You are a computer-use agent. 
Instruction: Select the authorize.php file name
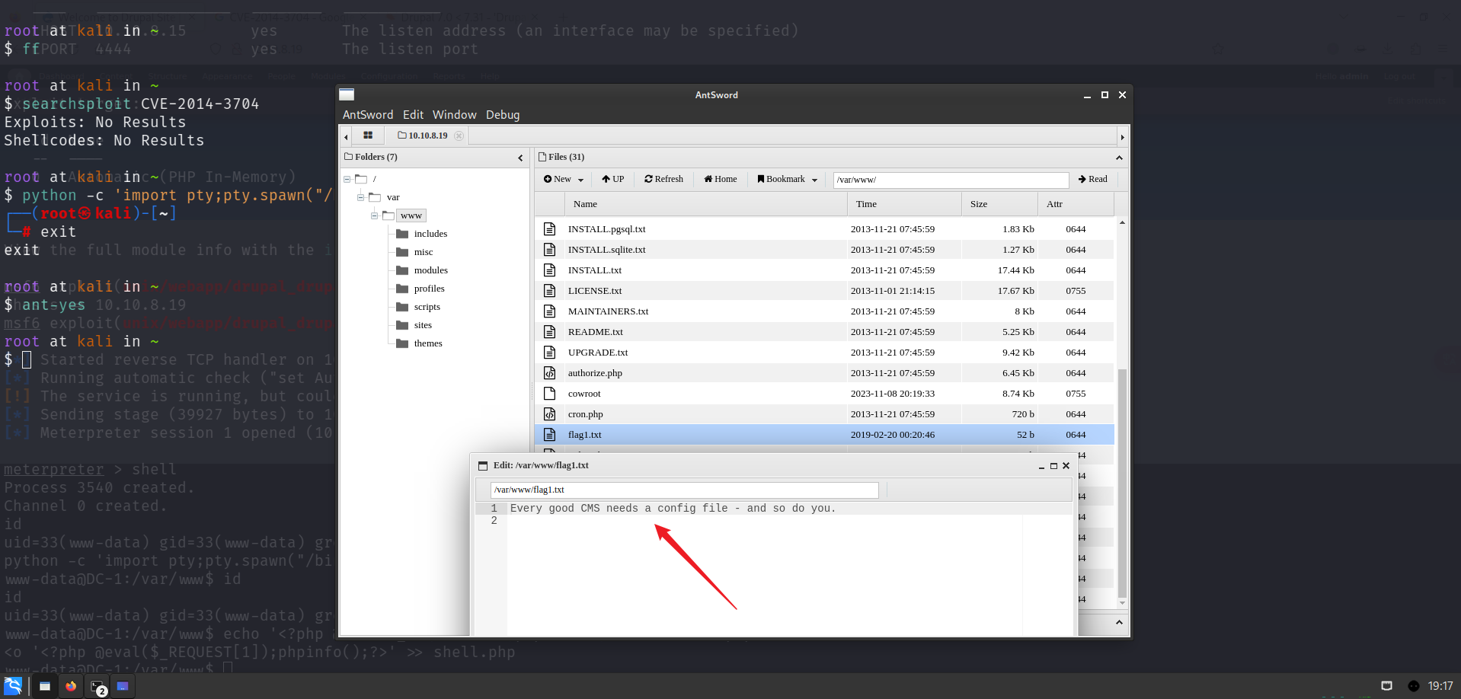pos(595,373)
